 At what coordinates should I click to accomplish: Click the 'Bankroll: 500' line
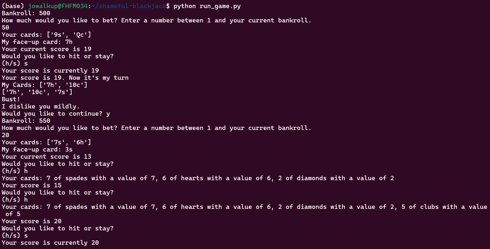26,13
